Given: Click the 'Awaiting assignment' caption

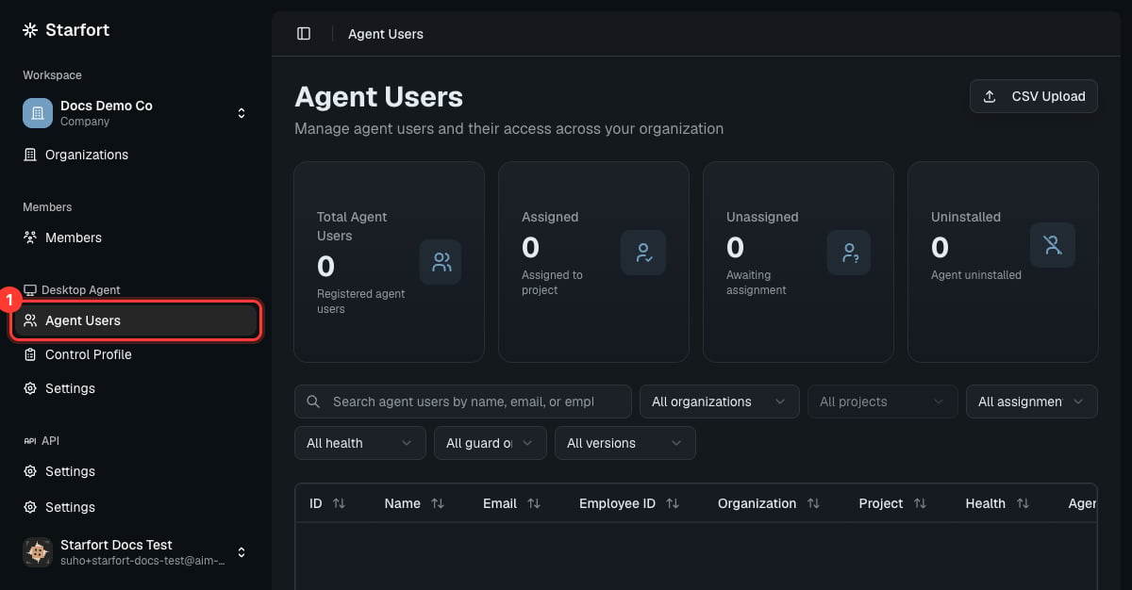Looking at the screenshot, I should [757, 283].
